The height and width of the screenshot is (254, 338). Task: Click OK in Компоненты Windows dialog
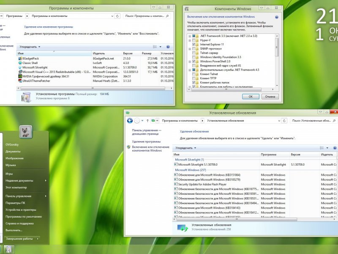point(251,97)
